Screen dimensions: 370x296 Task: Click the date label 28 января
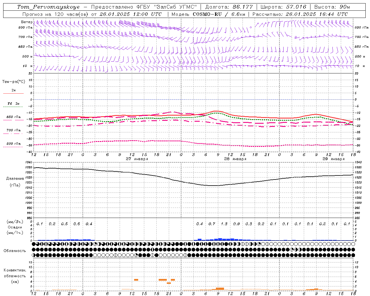(235, 159)
